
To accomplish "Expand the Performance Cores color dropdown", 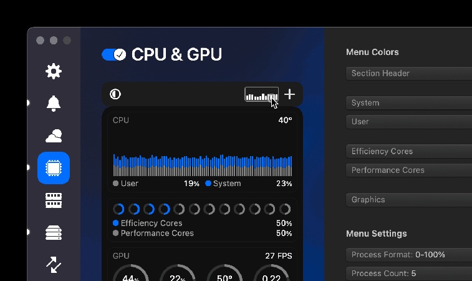I will [x=408, y=170].
